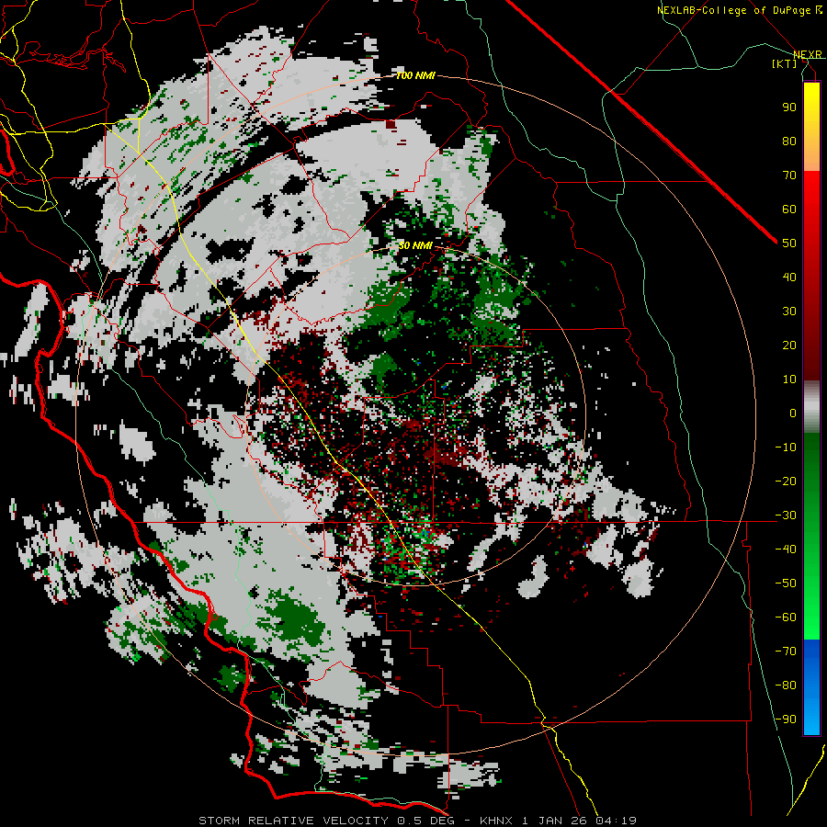This screenshot has width=827, height=827.
Task: Click the blue bottom segment of color bar
Action: coord(811,687)
